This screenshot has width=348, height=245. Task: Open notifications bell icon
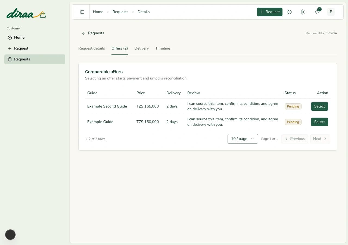coord(317,12)
